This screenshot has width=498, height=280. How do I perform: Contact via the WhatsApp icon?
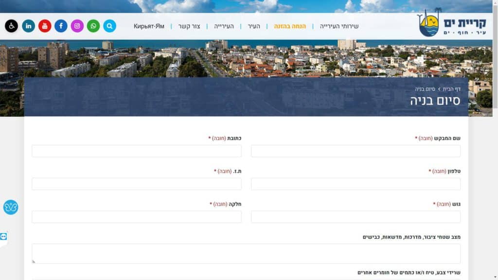coord(93,26)
